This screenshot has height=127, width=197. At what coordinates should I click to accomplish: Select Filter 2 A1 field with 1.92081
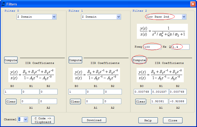(159, 101)
